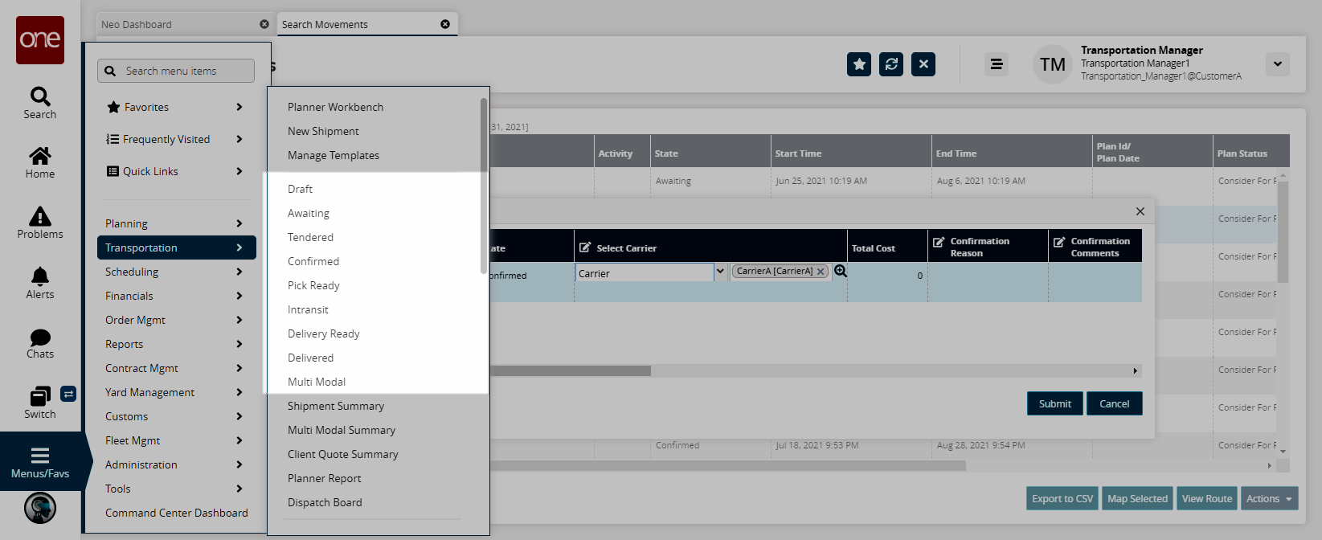Image resolution: width=1322 pixels, height=540 pixels.
Task: Click the Total Cost column header
Action: point(887,247)
